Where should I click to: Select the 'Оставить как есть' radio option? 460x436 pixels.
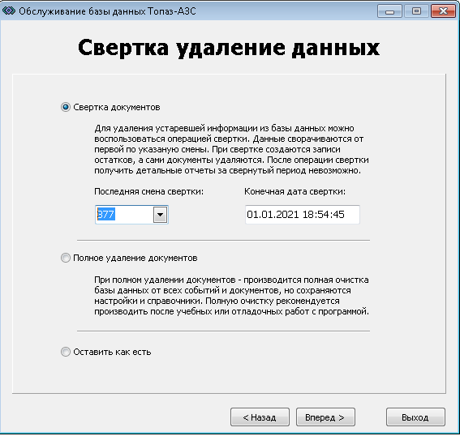(x=66, y=352)
